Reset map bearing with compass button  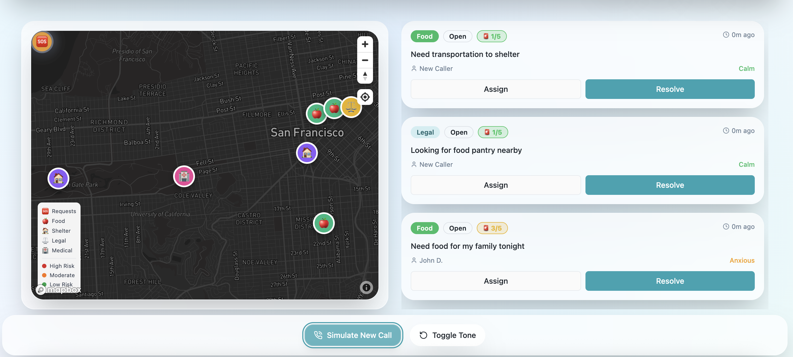(x=365, y=76)
